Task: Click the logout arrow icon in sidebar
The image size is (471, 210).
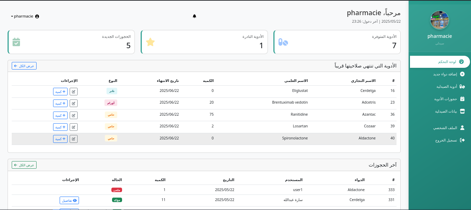Action: (462, 140)
